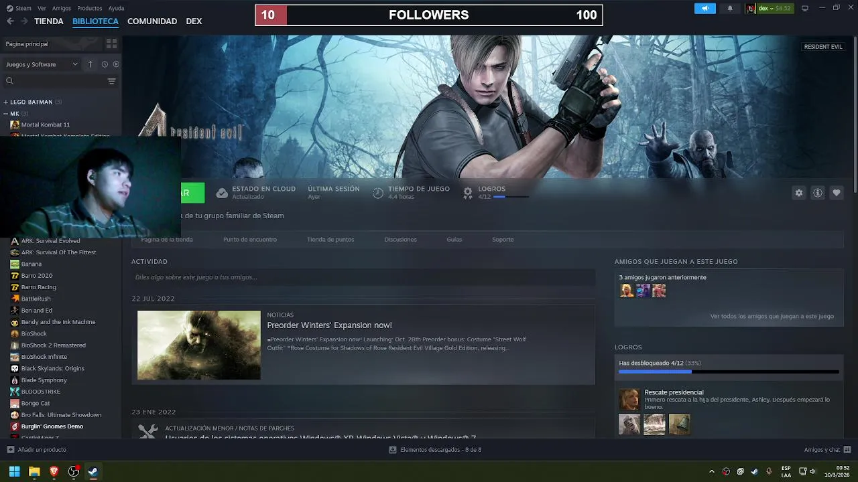Open the Amigos menu

tap(62, 8)
